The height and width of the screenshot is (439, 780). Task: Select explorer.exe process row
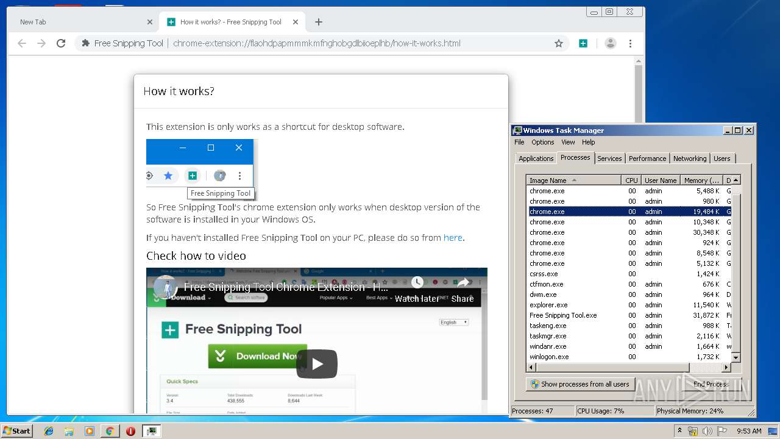pyautogui.click(x=629, y=305)
